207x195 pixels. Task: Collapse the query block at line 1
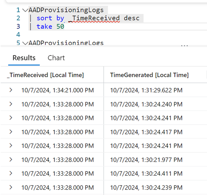click(x=25, y=10)
